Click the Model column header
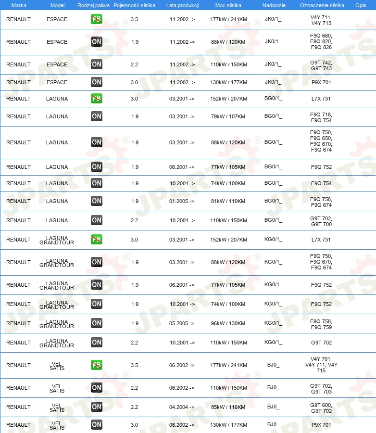The height and width of the screenshot is (433, 376). coord(57,5)
